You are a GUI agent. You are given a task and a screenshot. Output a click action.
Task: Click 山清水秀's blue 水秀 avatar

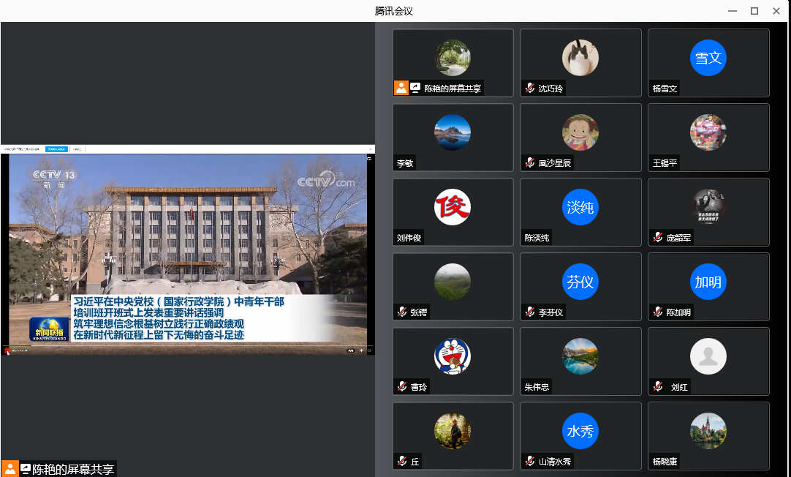(580, 431)
